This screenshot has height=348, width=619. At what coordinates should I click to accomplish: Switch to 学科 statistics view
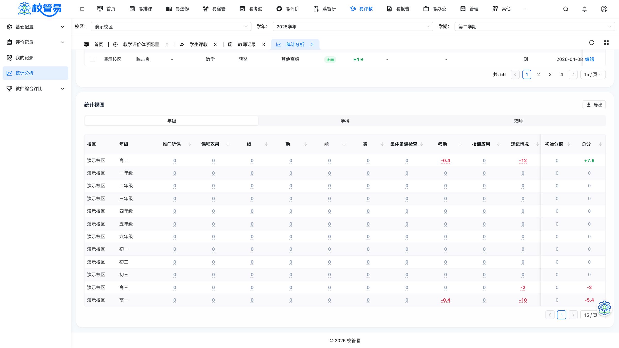pos(345,121)
